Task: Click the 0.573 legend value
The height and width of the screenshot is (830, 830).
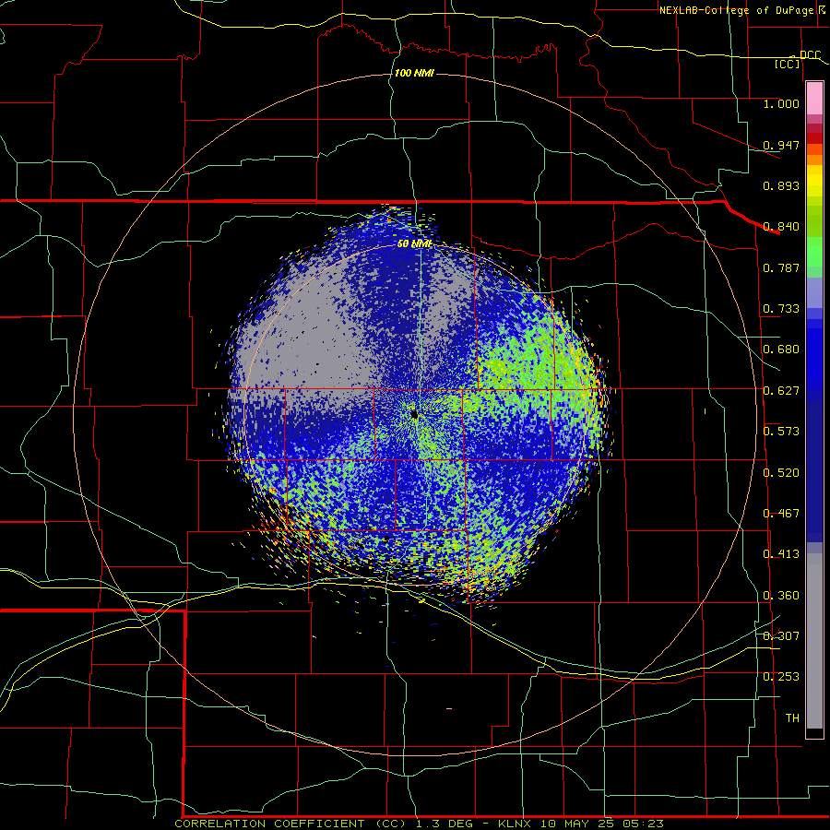Action: (x=781, y=432)
